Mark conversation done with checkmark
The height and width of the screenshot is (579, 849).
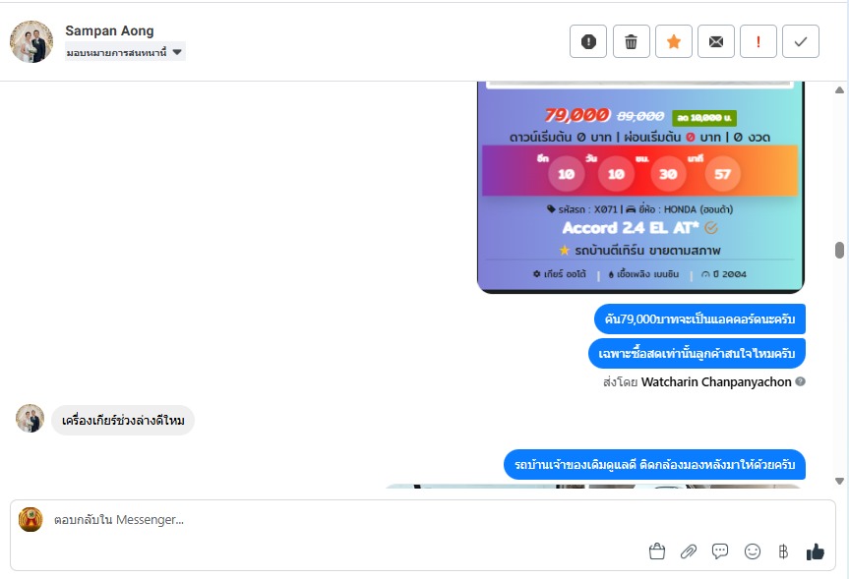coord(800,41)
